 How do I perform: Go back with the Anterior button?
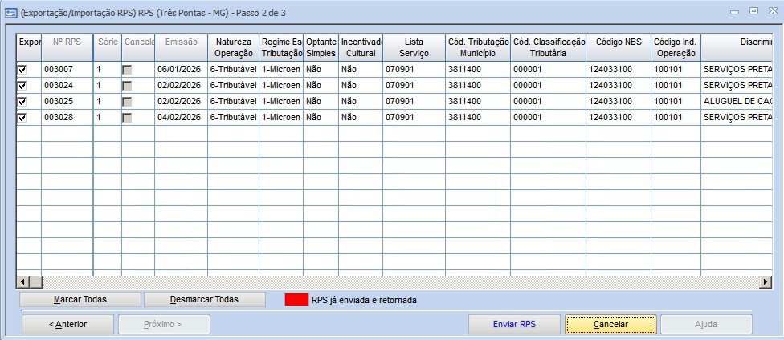coord(68,325)
